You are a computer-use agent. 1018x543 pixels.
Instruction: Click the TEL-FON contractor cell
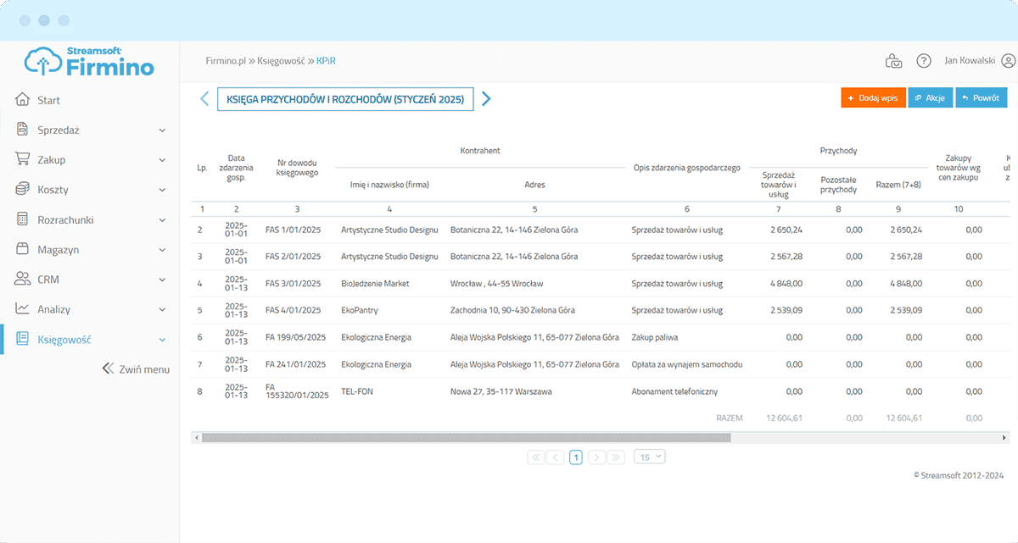[357, 391]
